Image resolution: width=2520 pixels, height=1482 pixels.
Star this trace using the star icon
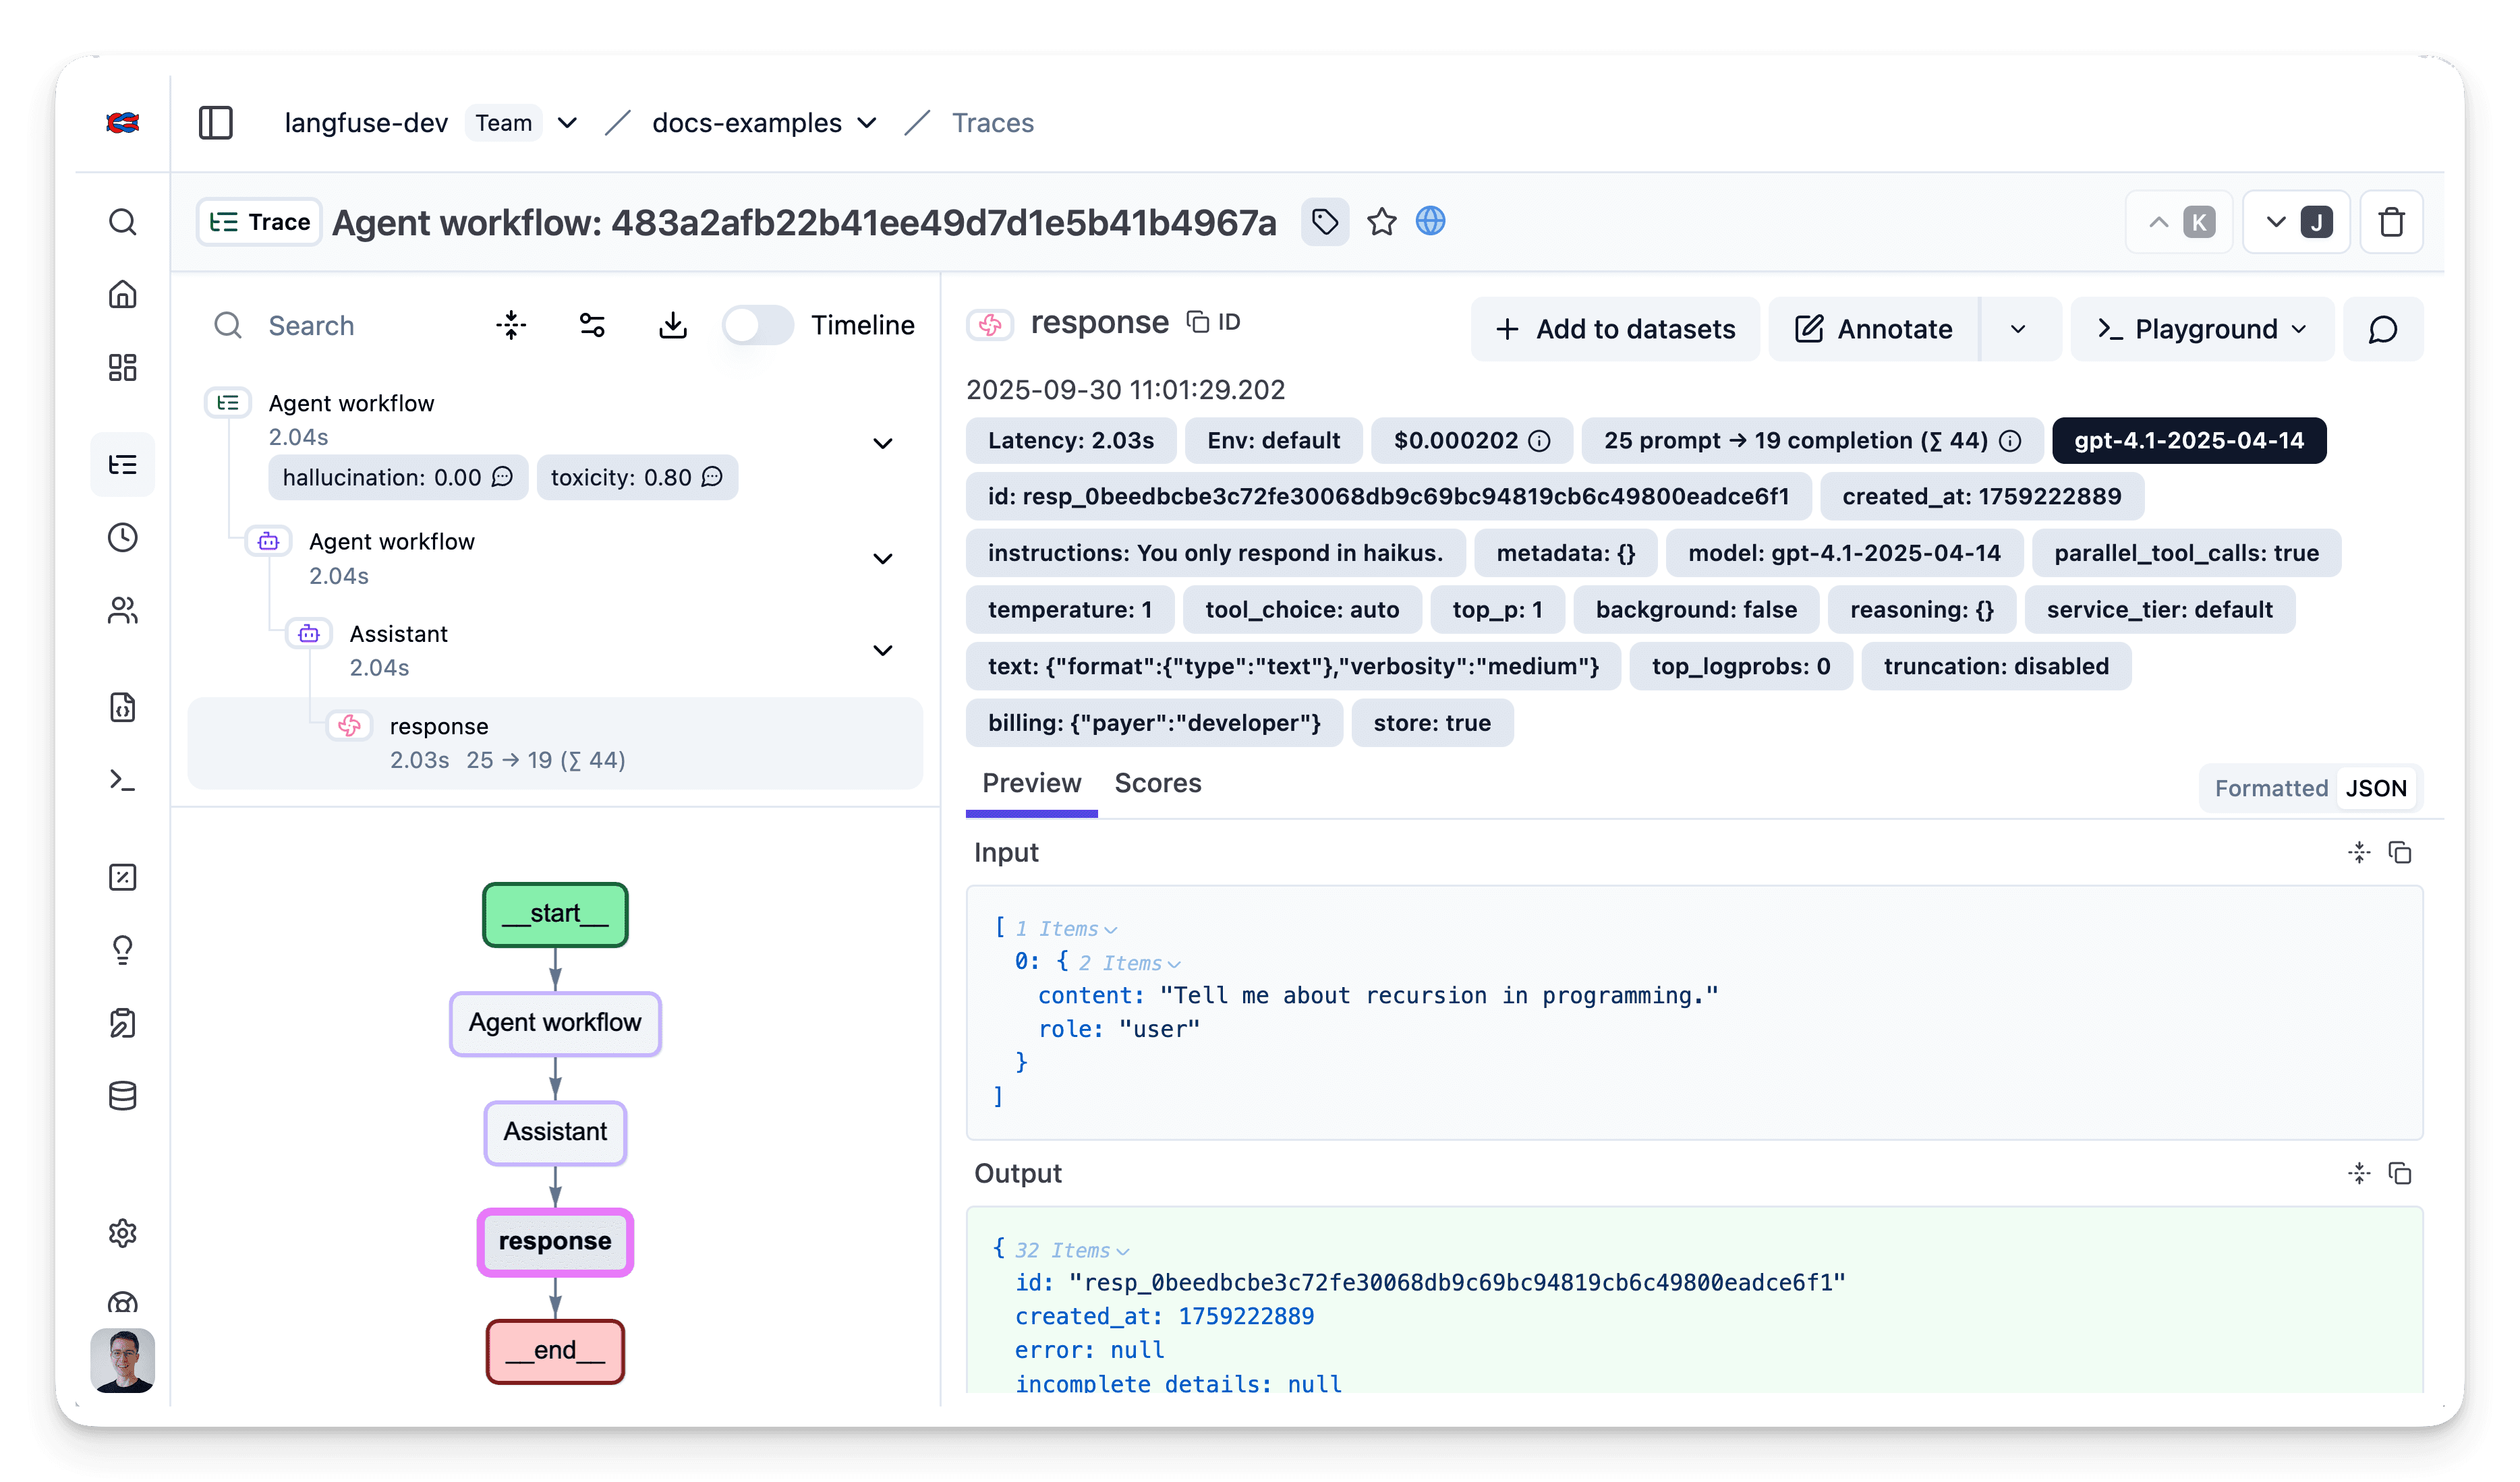click(x=1382, y=222)
